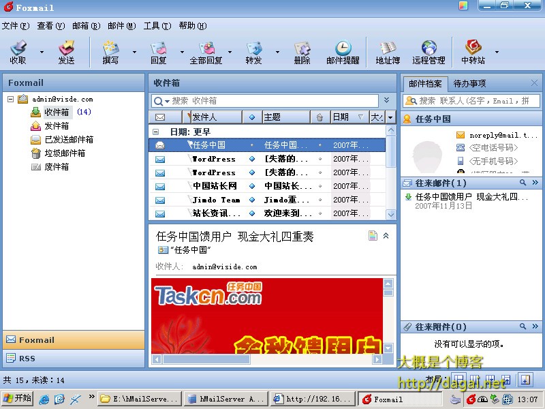Click the 发送 send toolbar icon
545x409 pixels.
pos(66,48)
